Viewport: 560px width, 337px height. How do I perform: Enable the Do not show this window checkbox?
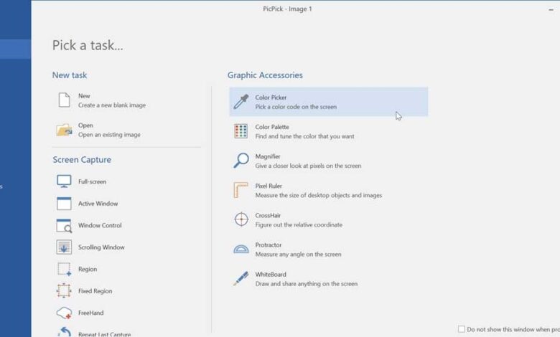coord(462,329)
